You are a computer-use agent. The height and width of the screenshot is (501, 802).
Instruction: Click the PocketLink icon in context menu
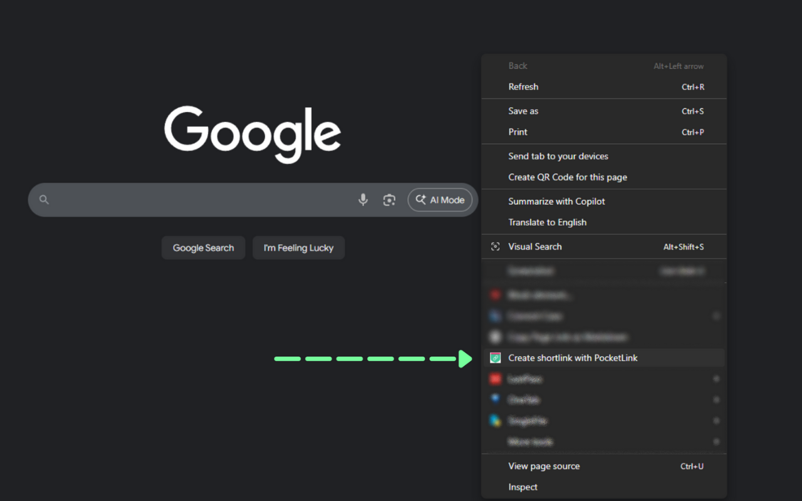click(x=495, y=358)
